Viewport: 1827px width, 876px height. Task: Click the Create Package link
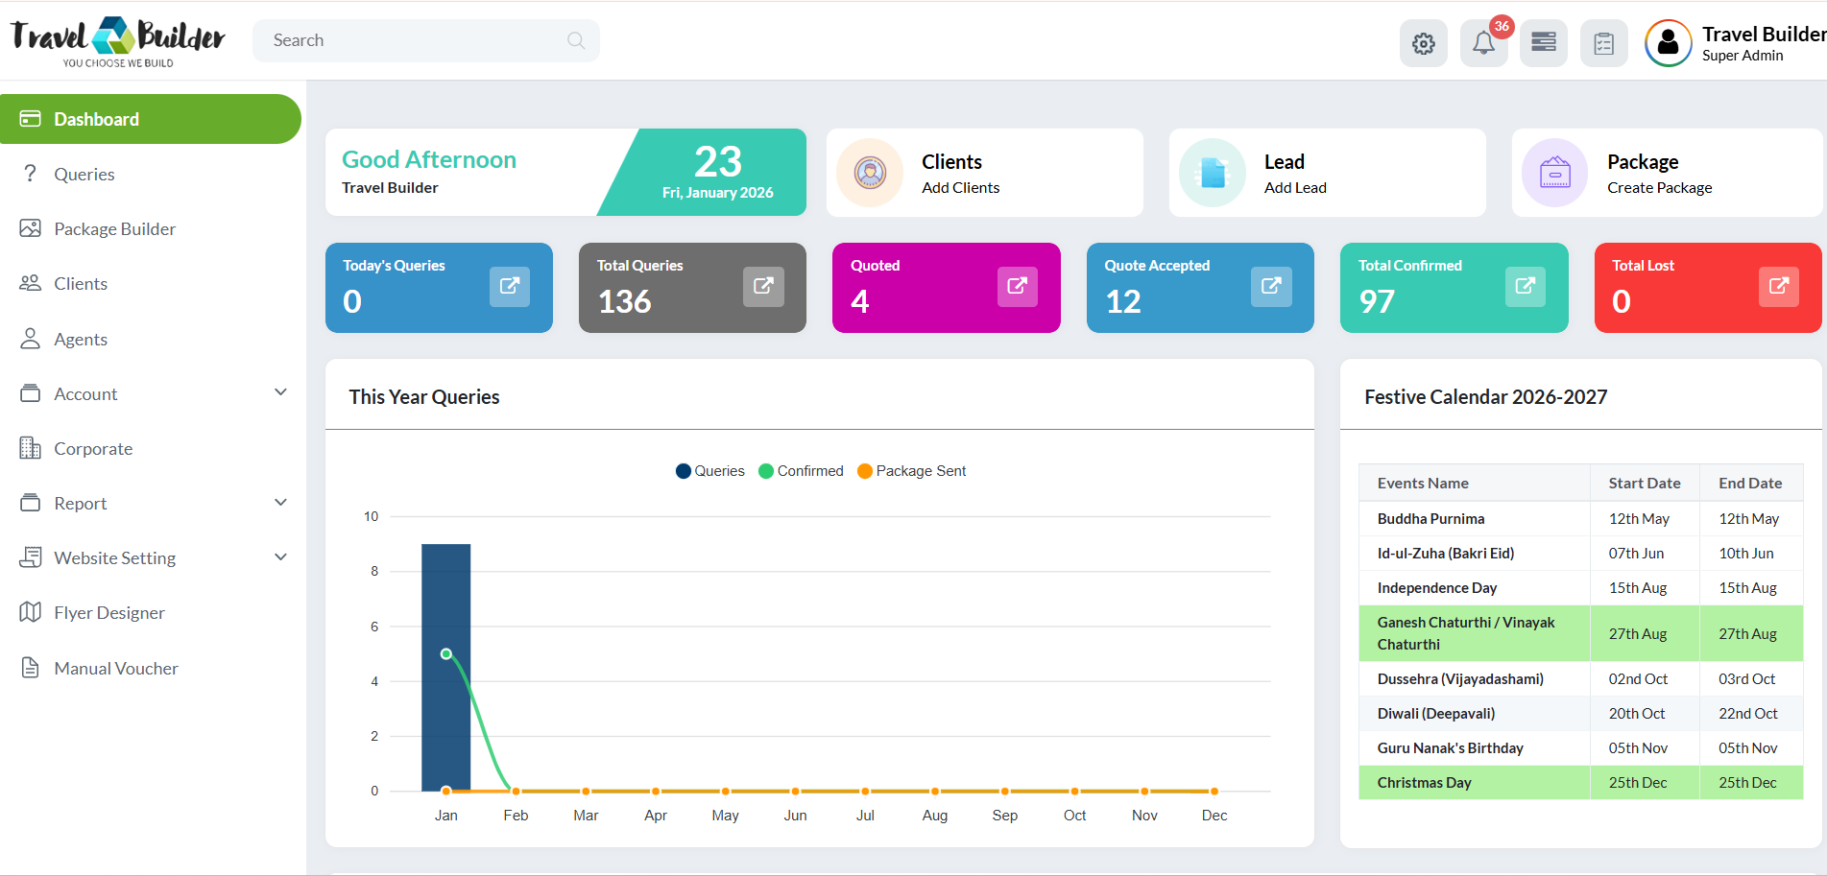pos(1659,188)
